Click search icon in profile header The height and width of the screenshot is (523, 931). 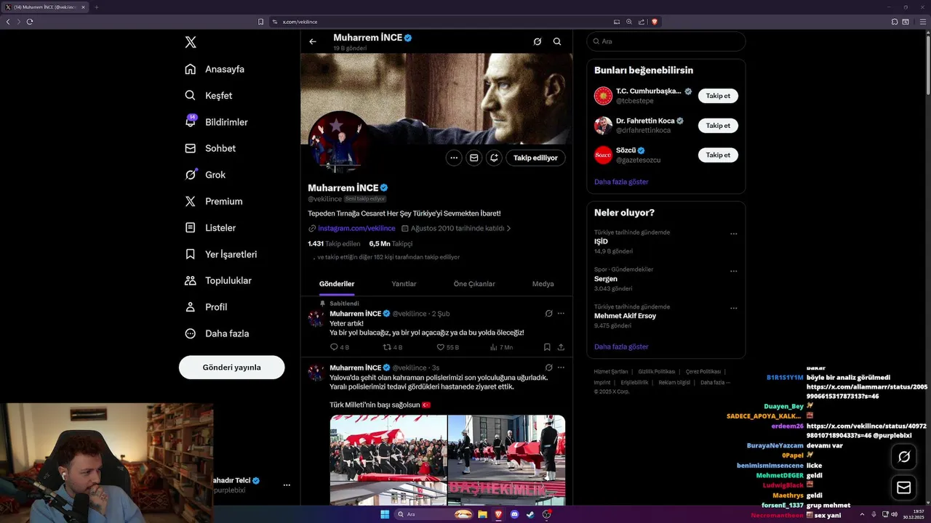557,41
